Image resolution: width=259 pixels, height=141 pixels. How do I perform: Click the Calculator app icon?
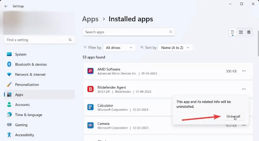coord(90,107)
